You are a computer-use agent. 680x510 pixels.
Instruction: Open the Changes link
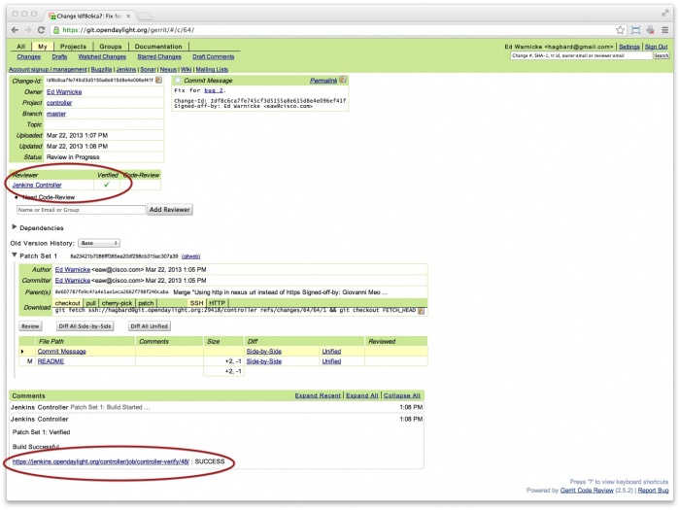coord(28,56)
